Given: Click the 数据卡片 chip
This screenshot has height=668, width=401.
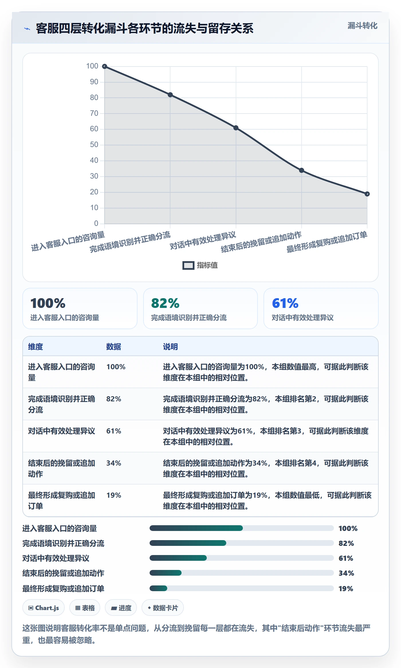Looking at the screenshot, I should point(163,608).
